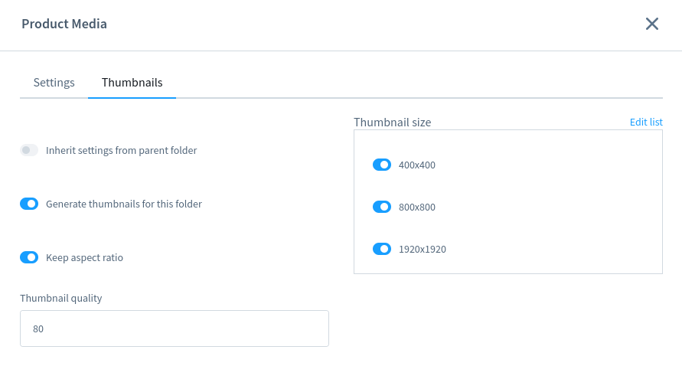Screen dimensions: 682x366
Task: Disable Generate thumbnails for this folder switch
Action: [29, 204]
